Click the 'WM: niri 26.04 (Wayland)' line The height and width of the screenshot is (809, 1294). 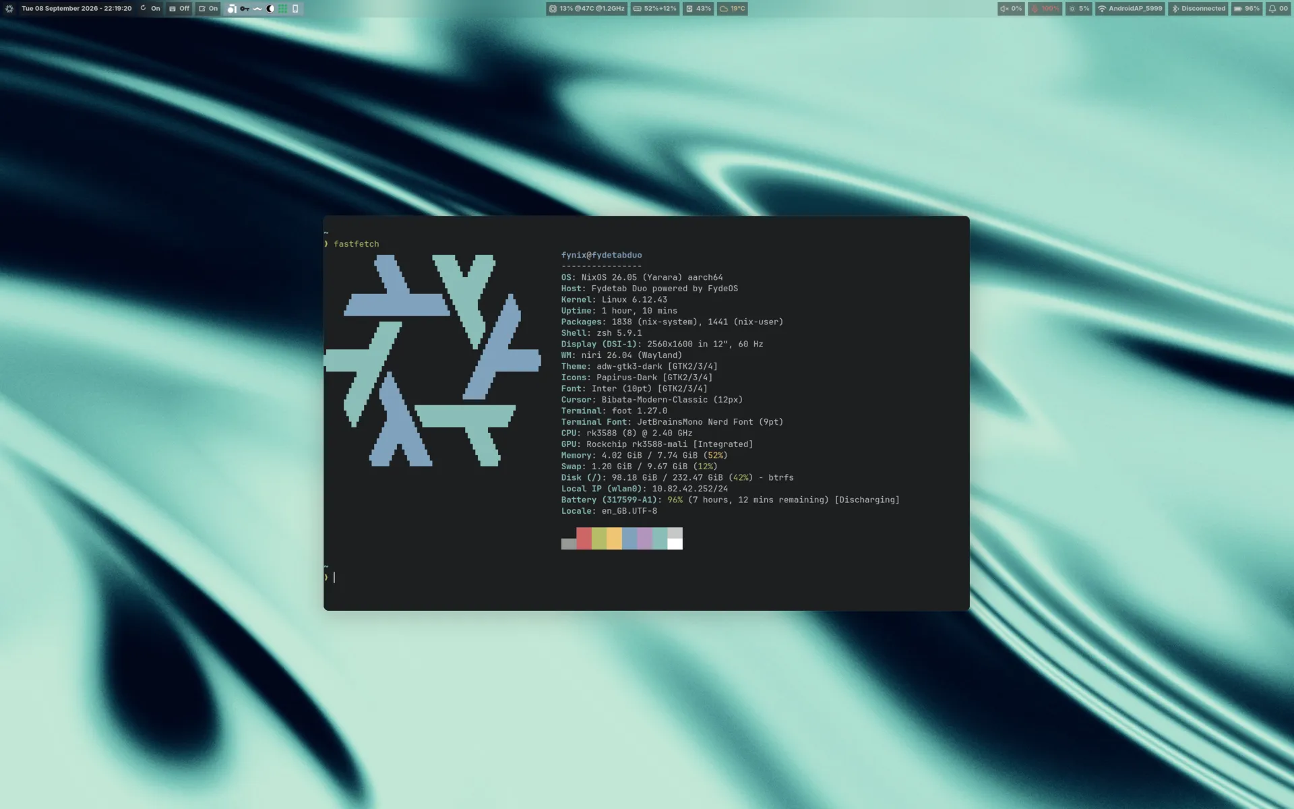[621, 355]
